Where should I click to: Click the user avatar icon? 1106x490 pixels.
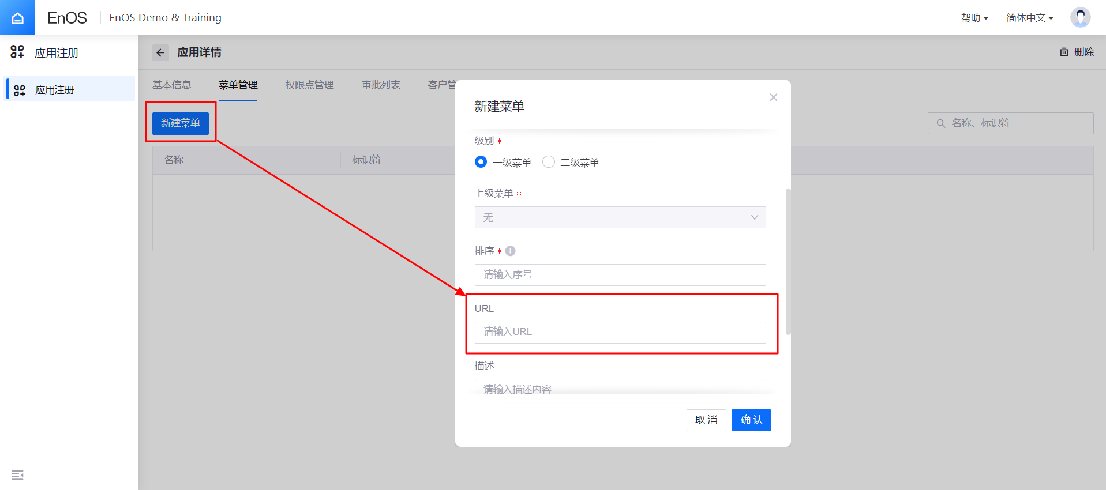pos(1080,17)
